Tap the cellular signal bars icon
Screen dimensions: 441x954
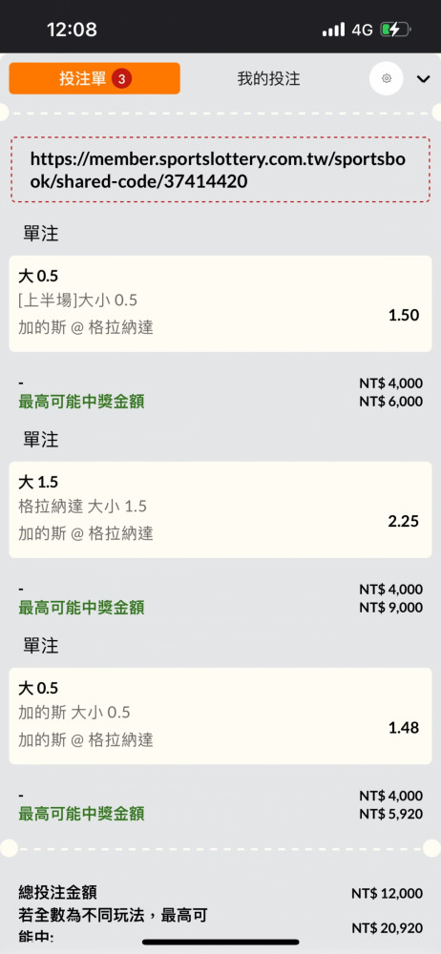[333, 30]
